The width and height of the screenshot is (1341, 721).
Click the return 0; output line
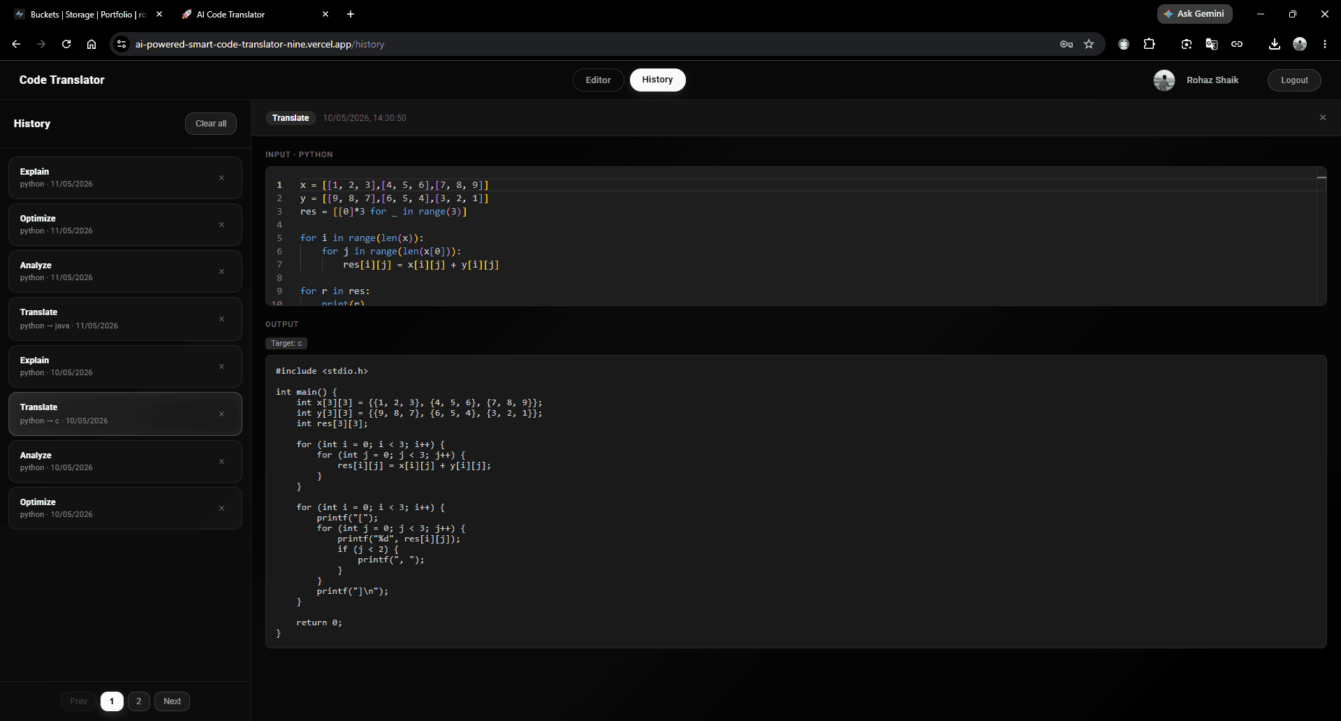point(319,622)
